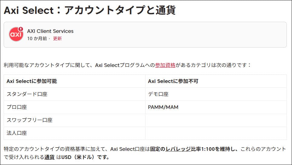Open the underlined 通貨 link
This screenshot has height=165, width=292.
click(x=49, y=157)
